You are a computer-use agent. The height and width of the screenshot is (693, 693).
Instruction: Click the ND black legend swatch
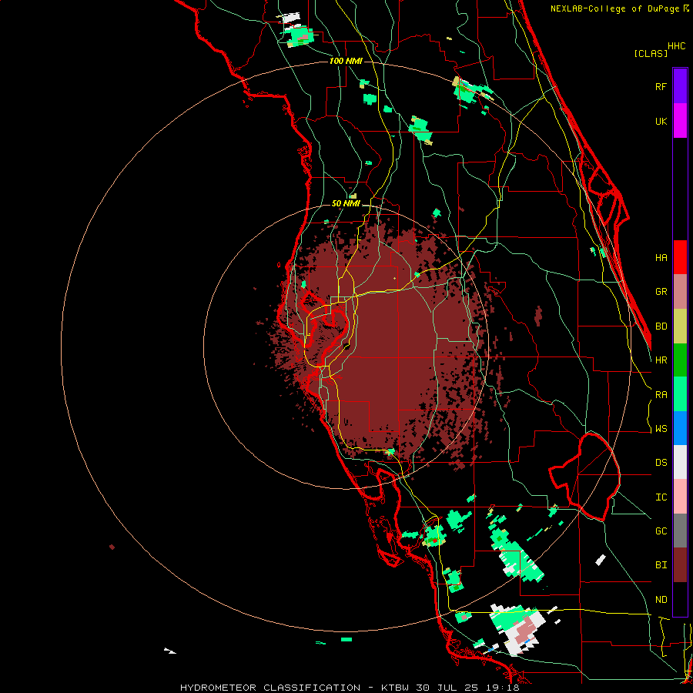[x=680, y=599]
